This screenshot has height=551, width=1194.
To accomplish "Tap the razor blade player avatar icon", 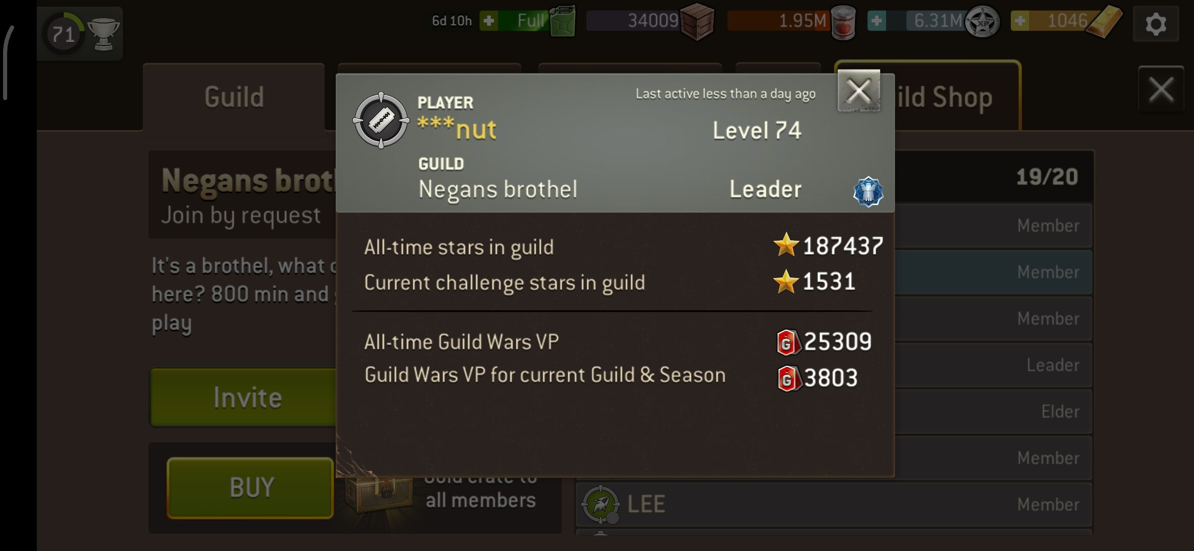I will [381, 120].
